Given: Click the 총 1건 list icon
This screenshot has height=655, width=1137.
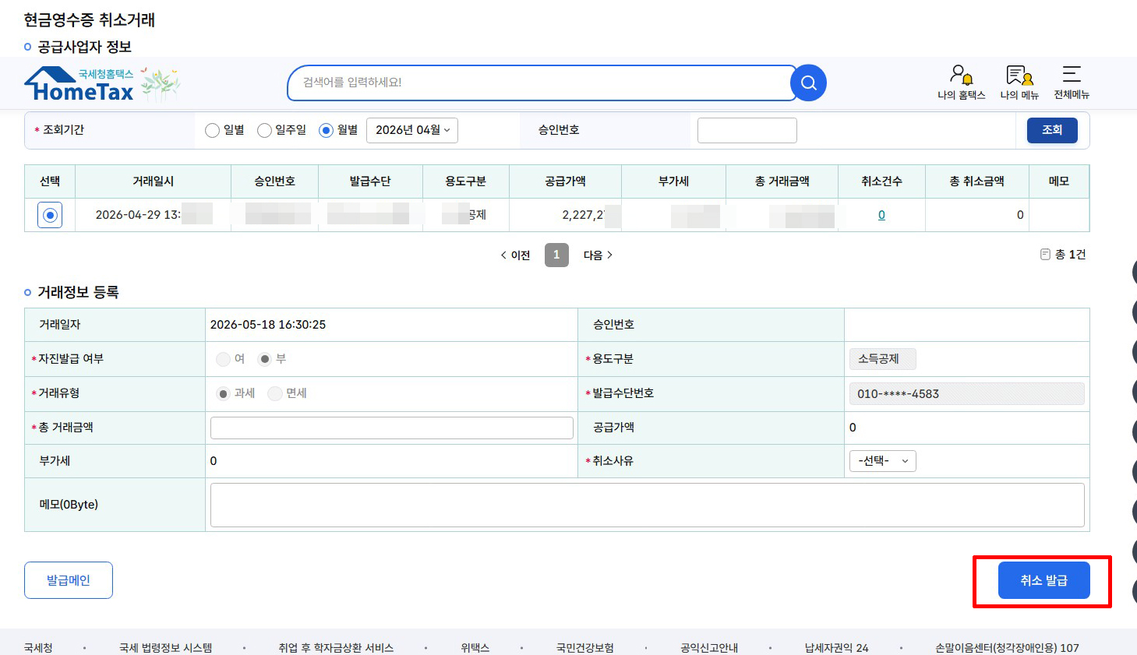Looking at the screenshot, I should click(x=1045, y=255).
